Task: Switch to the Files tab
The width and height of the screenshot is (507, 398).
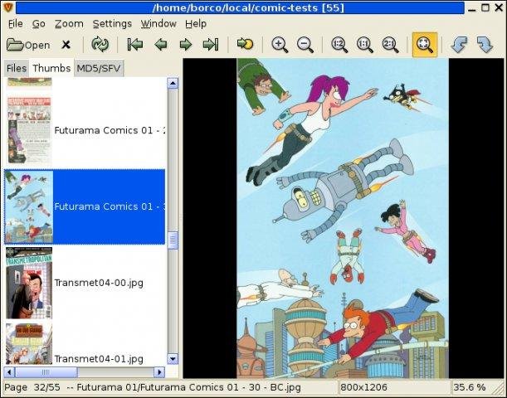Action: (x=17, y=68)
